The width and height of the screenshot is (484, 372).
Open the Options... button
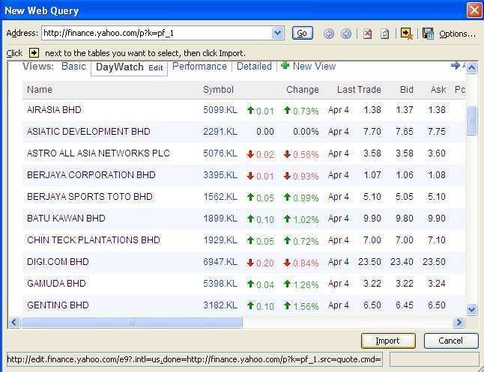click(457, 34)
